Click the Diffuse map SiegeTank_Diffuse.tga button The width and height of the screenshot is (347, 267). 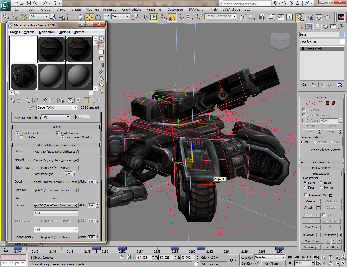[56, 152]
